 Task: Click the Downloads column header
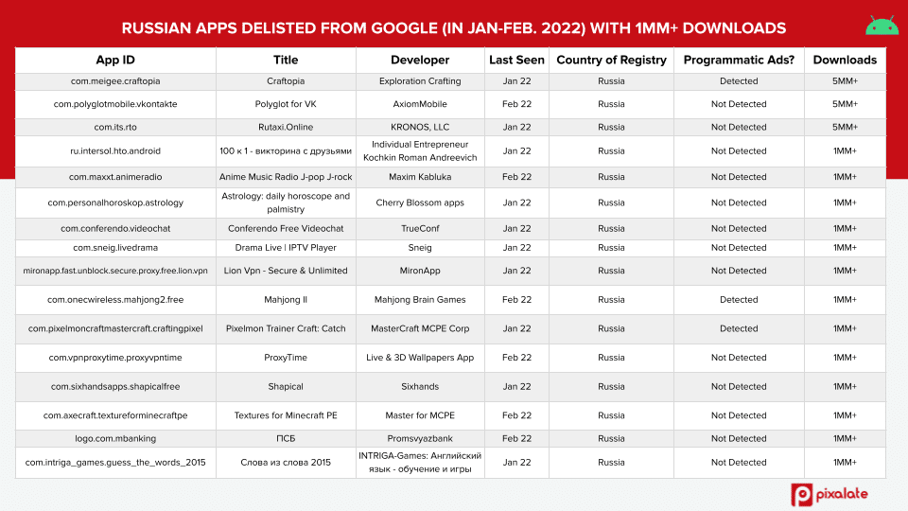[x=844, y=60]
